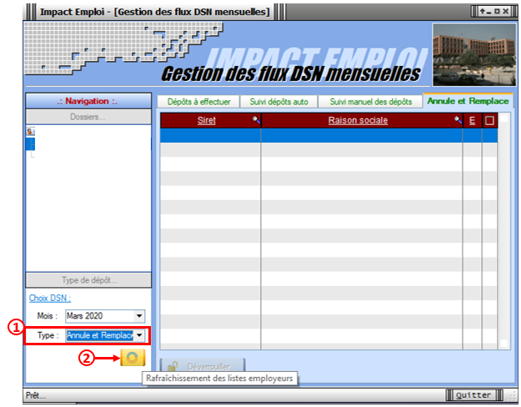Click the Quitter button
This screenshot has width=521, height=407.
(473, 395)
